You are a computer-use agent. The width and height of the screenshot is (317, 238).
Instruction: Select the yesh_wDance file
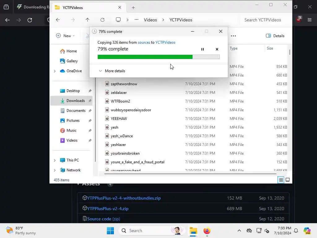(122, 136)
